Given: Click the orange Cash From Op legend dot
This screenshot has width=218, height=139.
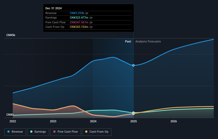Looking at the screenshot, I should 86,132.
